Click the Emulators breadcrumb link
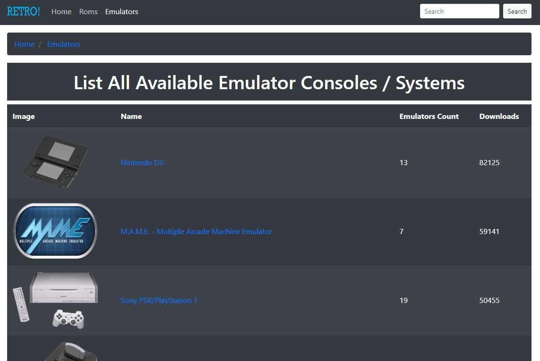 [x=64, y=44]
